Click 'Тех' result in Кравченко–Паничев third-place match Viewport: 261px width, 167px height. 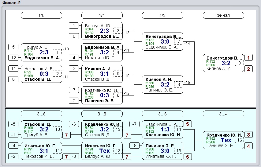(x=226, y=140)
